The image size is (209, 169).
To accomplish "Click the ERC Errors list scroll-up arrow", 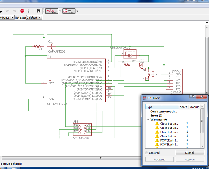I will pyautogui.click(x=202, y=106).
